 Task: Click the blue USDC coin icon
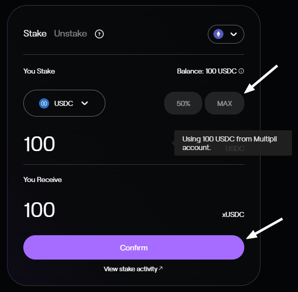point(44,103)
